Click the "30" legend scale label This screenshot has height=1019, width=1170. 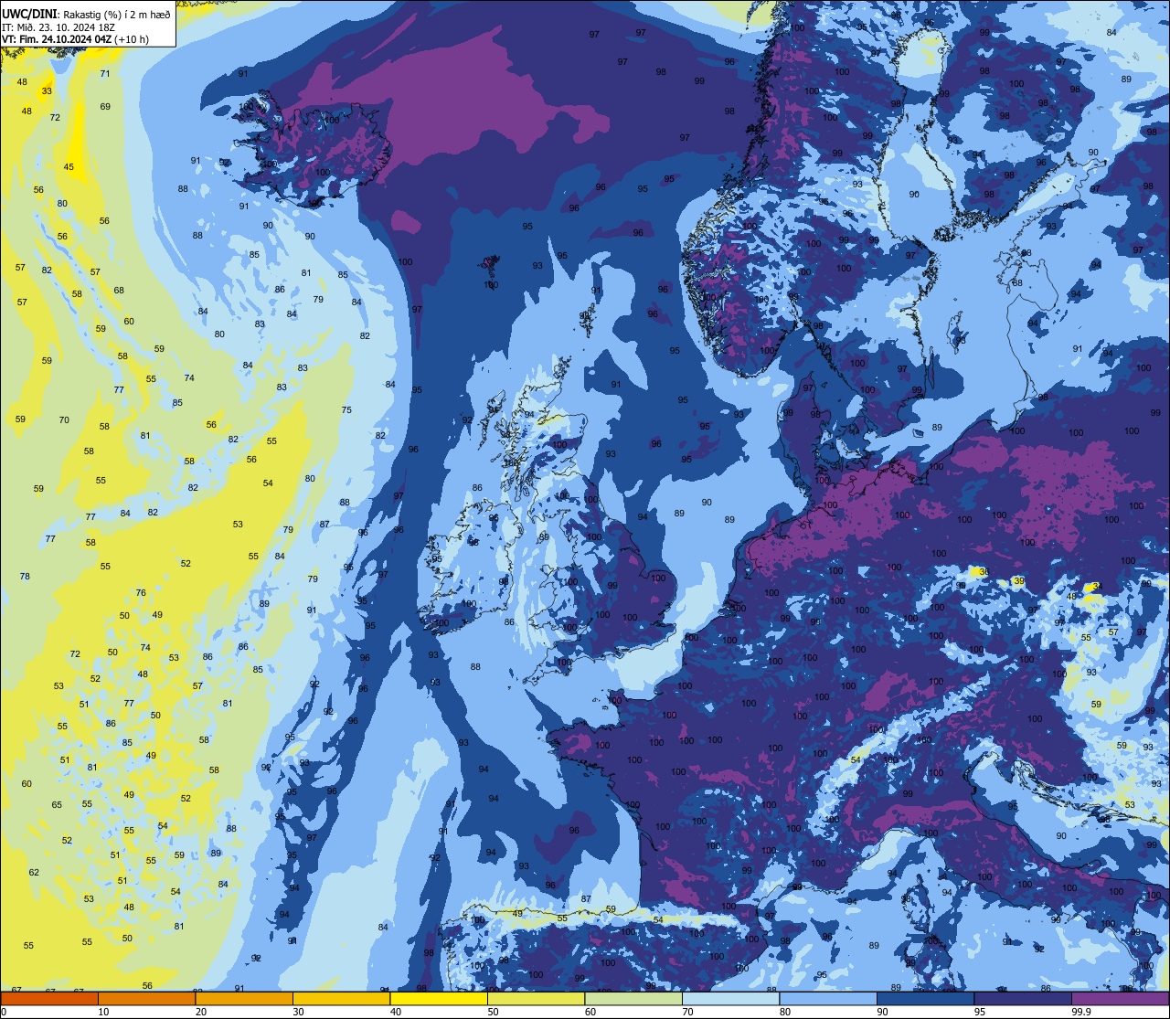(298, 1012)
